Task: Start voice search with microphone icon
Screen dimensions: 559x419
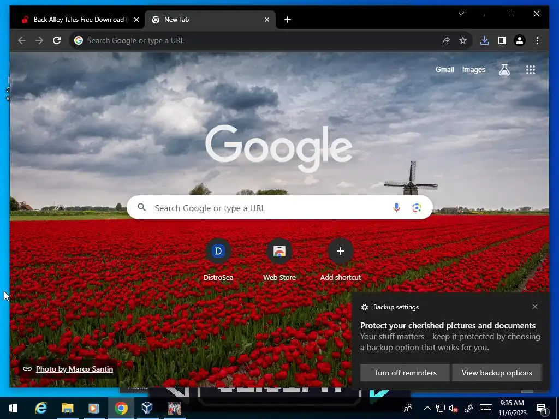Action: coord(396,208)
